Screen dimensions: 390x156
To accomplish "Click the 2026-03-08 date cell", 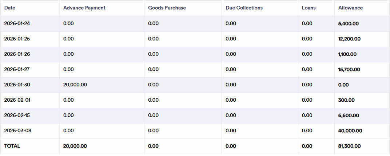I will point(17,131).
